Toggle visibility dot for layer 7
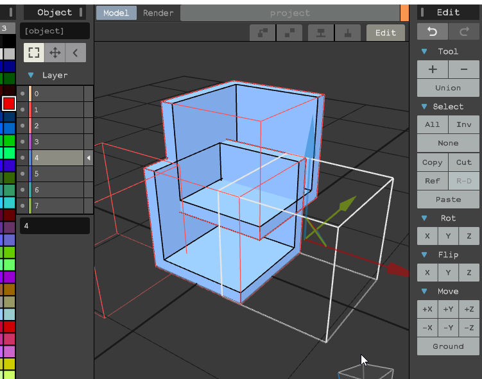The height and width of the screenshot is (379, 482). click(22, 206)
